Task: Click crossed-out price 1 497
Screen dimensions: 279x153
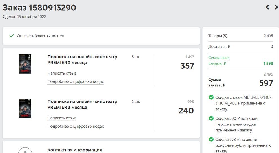Action: coord(190,57)
